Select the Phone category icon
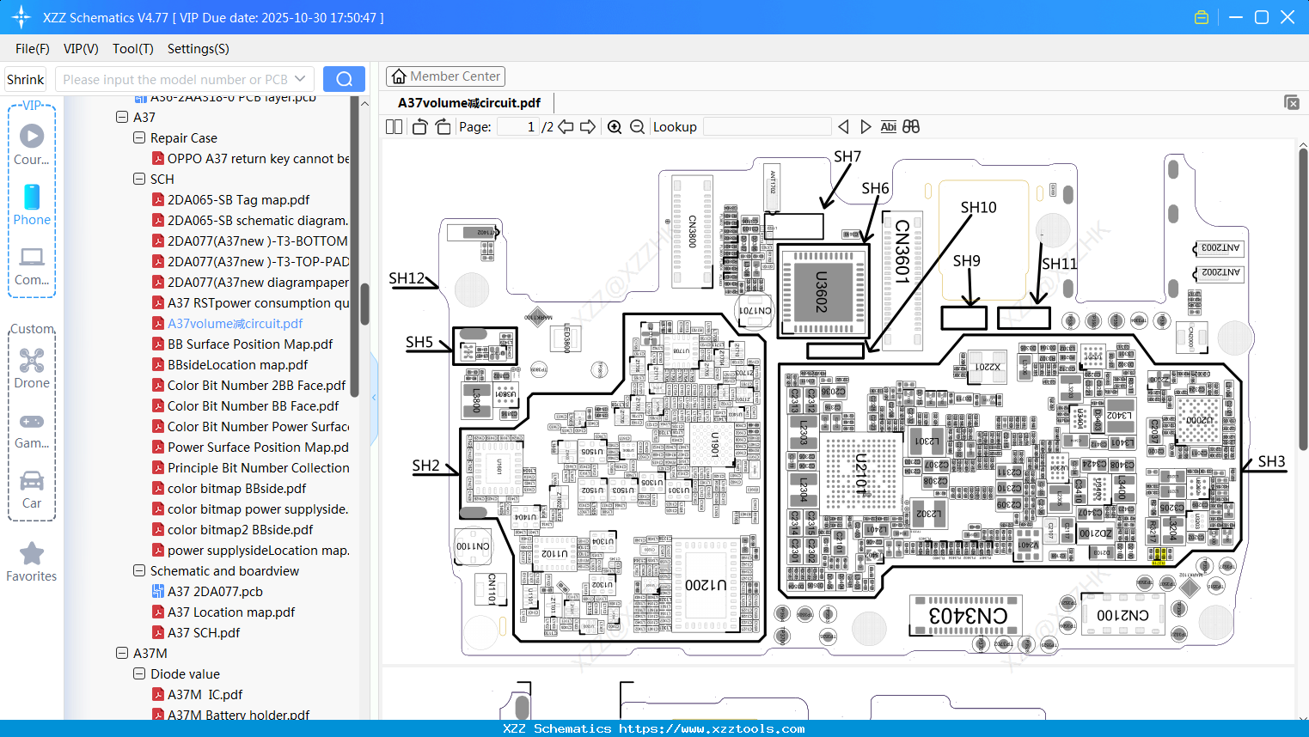The width and height of the screenshot is (1309, 737). click(32, 205)
